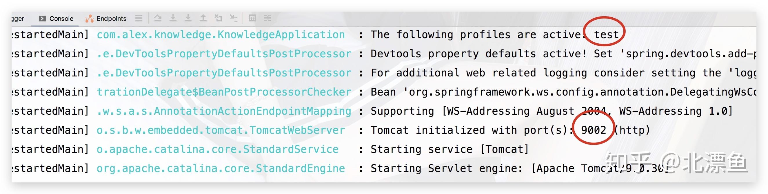Click the 'Starting service [Tomcat]' log message
Screen dimensions: 768x194
(x=449, y=149)
